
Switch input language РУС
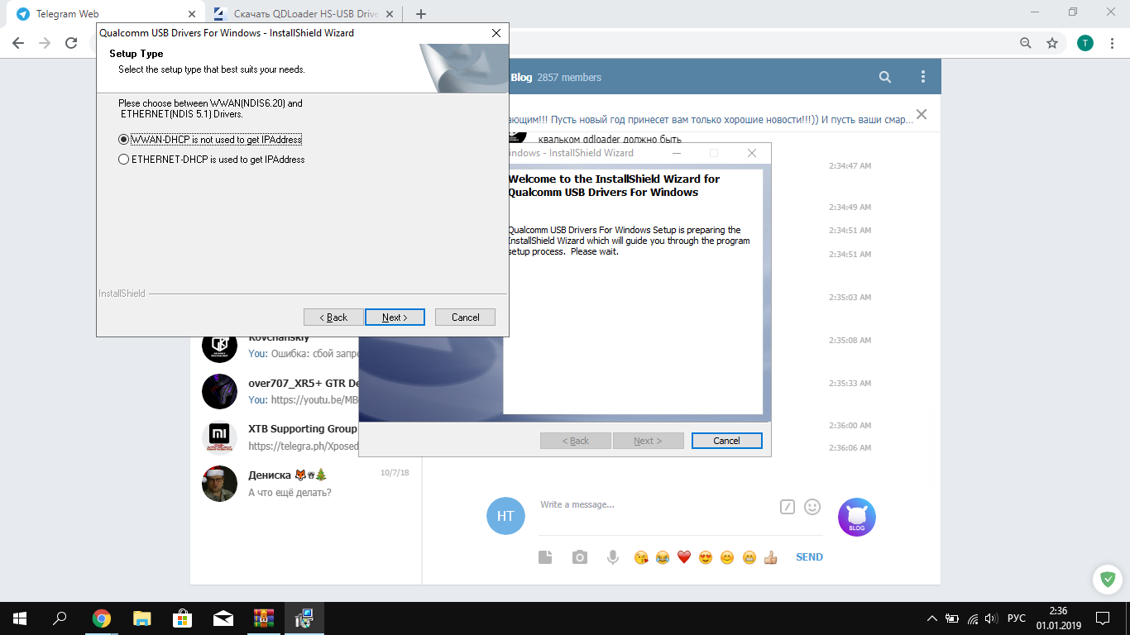(x=1017, y=618)
